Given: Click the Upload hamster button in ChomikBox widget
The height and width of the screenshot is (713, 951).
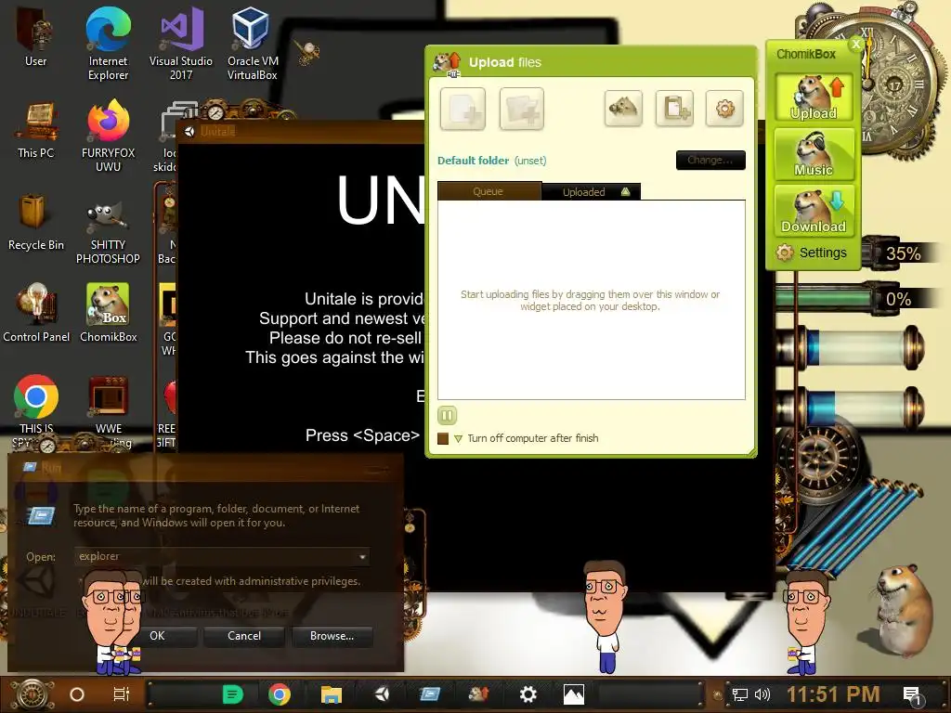Looking at the screenshot, I should coord(814,97).
